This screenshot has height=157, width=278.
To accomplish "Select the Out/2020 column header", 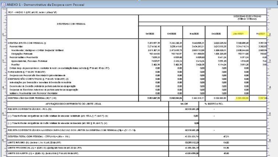I will (x=172, y=34).
